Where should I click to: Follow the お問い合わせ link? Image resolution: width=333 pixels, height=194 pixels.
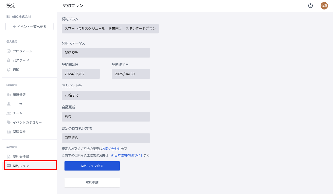coord(111,149)
